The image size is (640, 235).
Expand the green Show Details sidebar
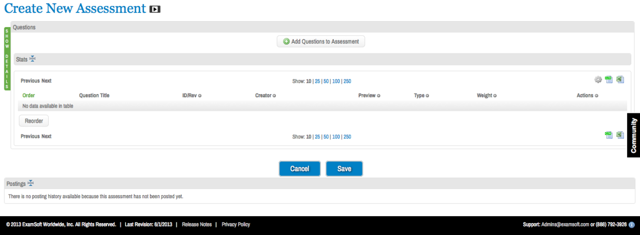click(7, 58)
